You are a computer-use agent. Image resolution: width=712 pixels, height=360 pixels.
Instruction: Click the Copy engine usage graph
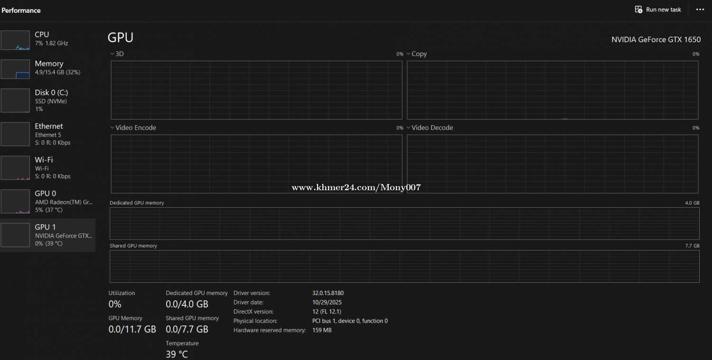(553, 90)
